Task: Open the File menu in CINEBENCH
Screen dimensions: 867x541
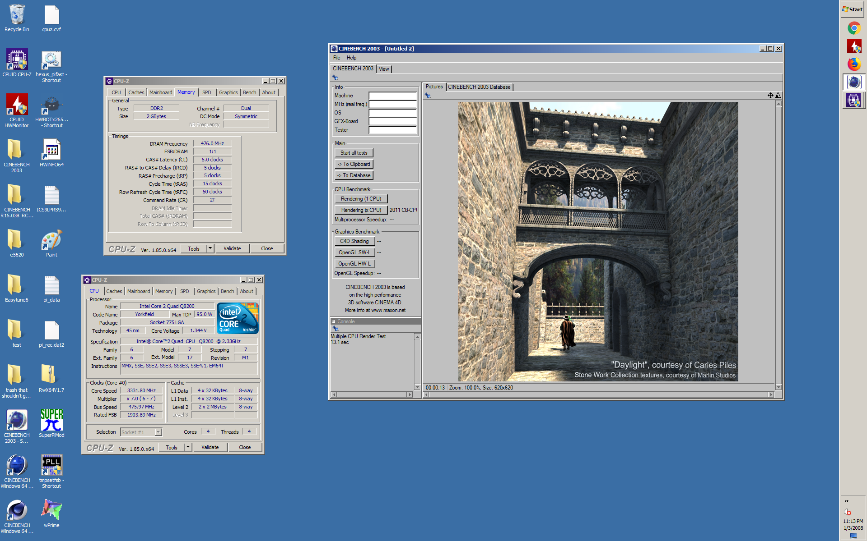Action: point(336,58)
